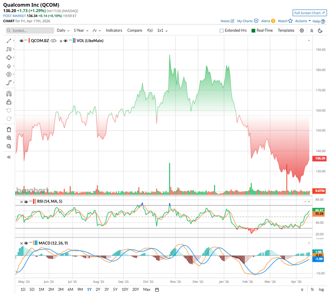The image size is (331, 296).
Task: Collapse the chart header with double chevron
Action: coord(312,30)
